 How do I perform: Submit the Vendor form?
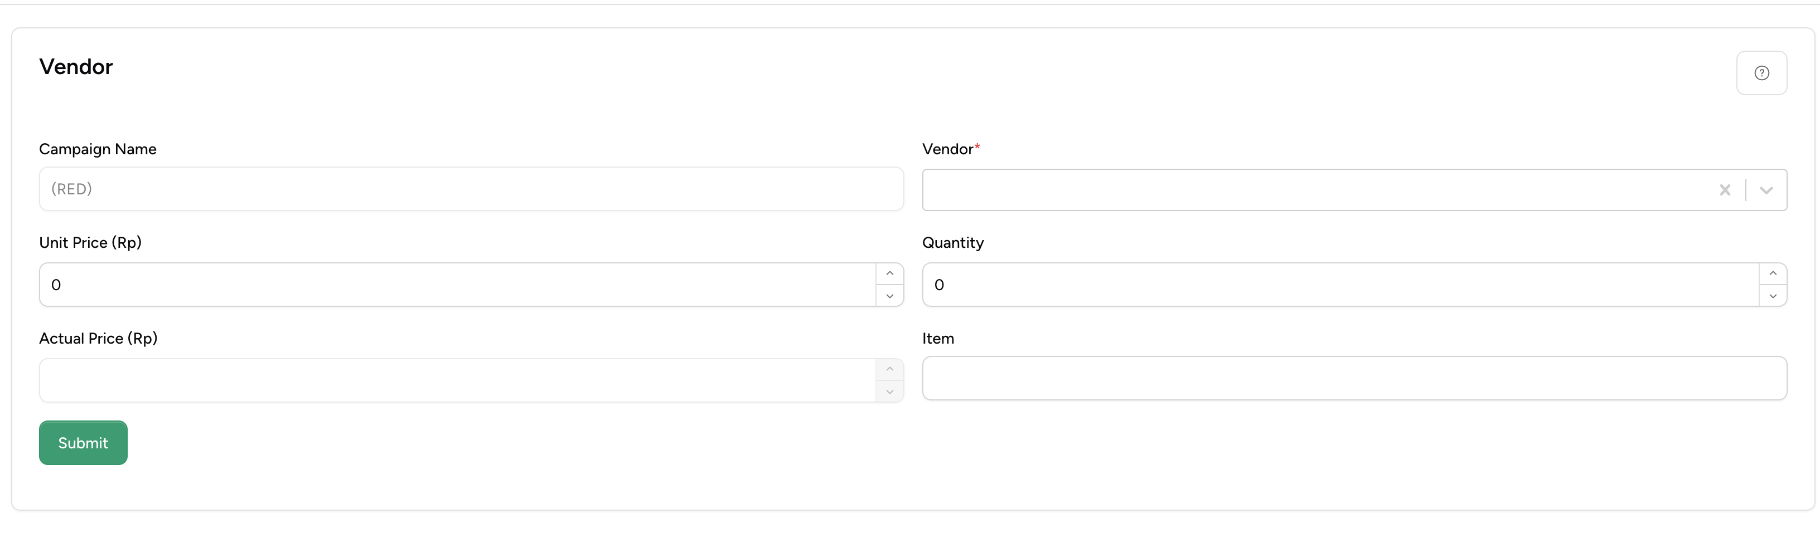point(83,443)
